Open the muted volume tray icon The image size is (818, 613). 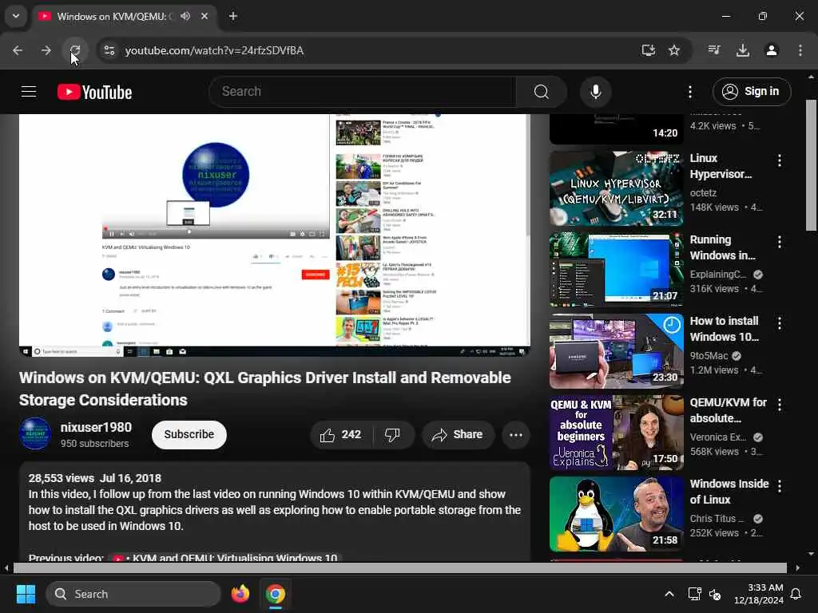pyautogui.click(x=715, y=594)
